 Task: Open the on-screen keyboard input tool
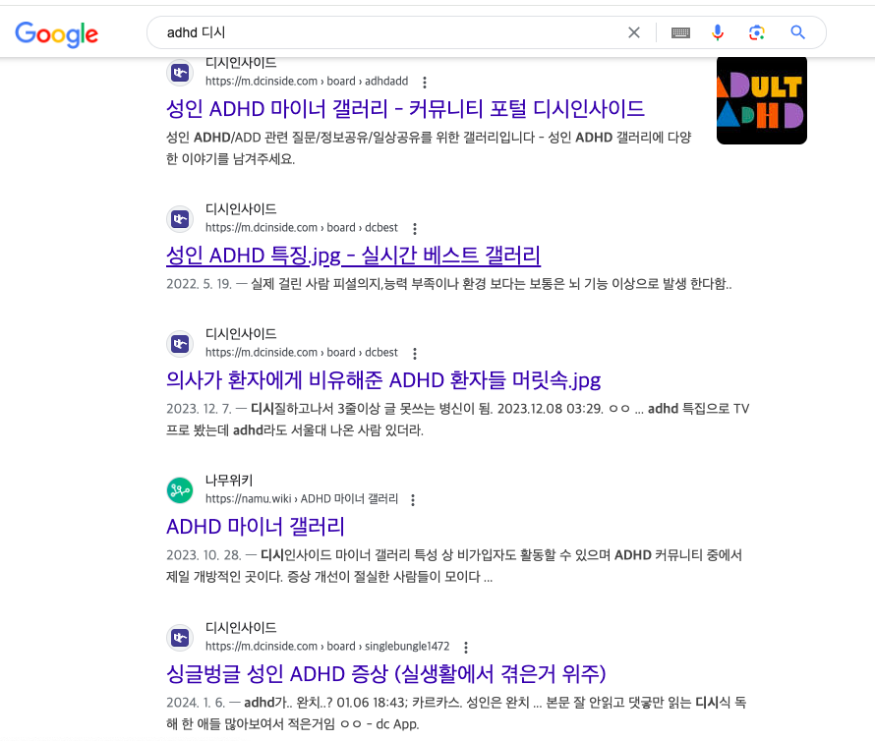(680, 32)
